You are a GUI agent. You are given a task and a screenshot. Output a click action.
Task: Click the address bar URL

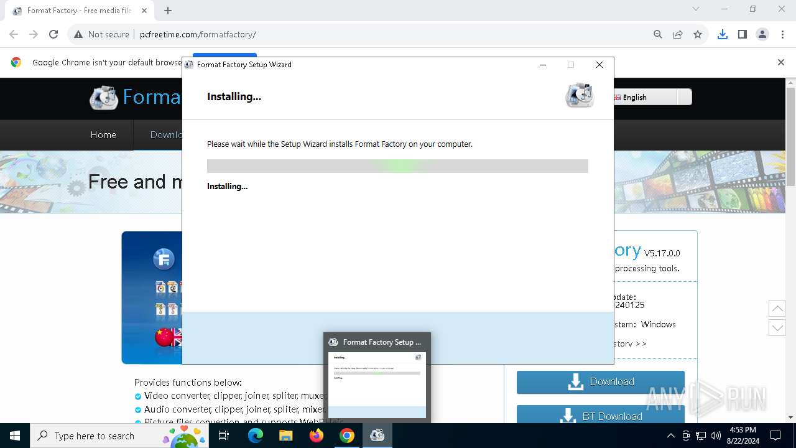click(198, 34)
